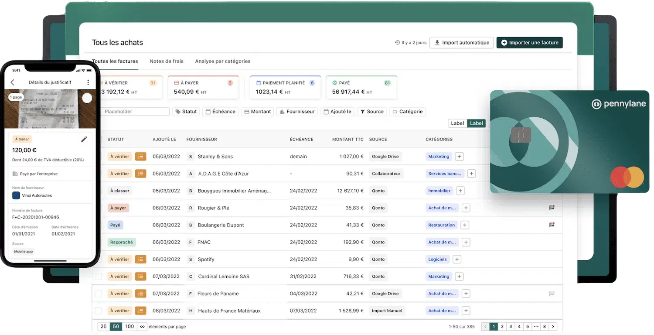Open the 'Notes de frais' tab
654x335 pixels.
[167, 62]
